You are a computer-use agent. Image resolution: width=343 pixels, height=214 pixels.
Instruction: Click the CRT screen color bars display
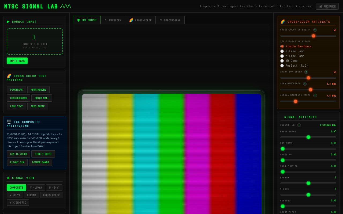tap(171, 154)
